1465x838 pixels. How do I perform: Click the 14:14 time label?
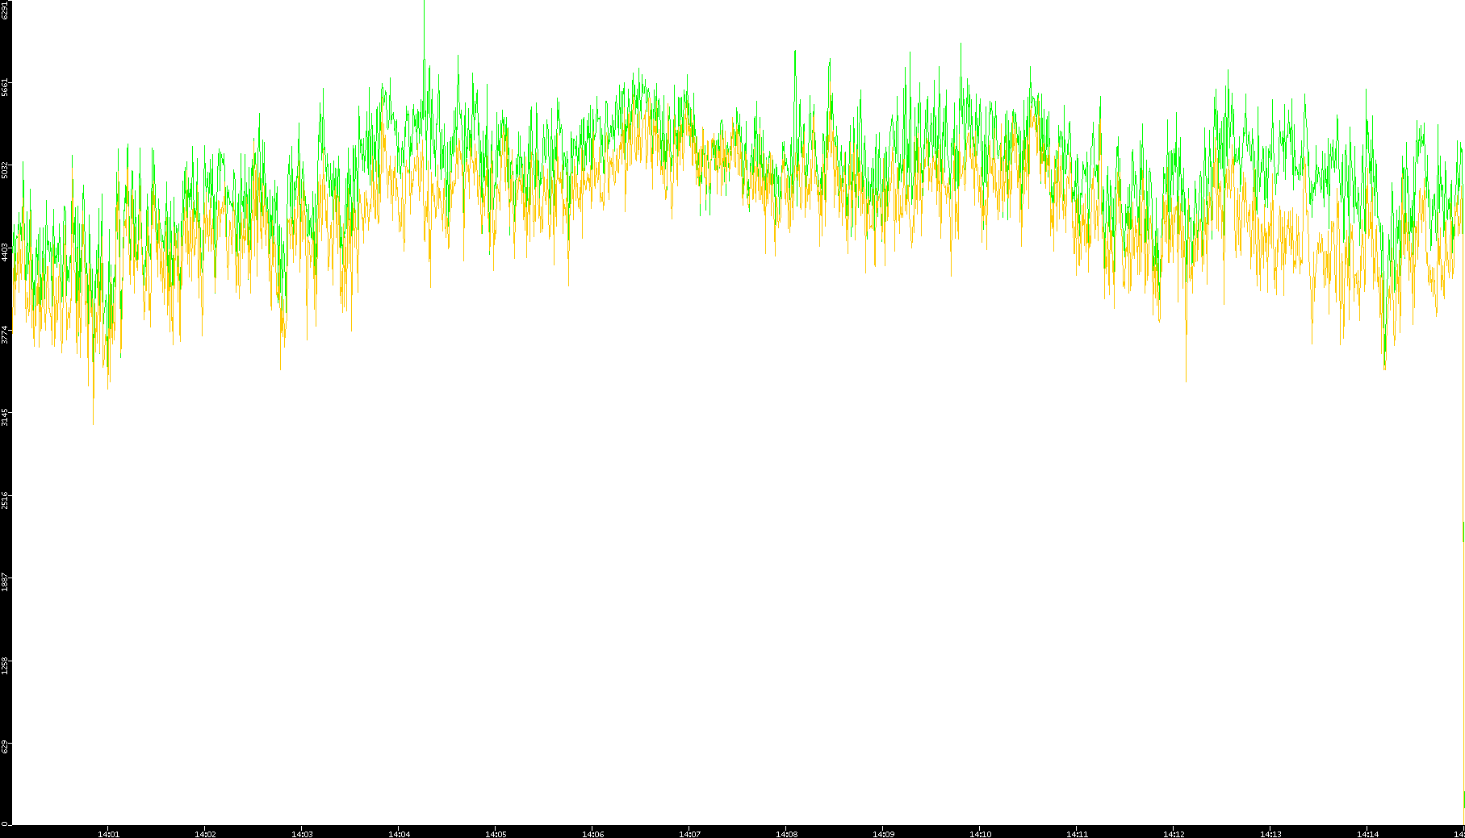[x=1367, y=834]
